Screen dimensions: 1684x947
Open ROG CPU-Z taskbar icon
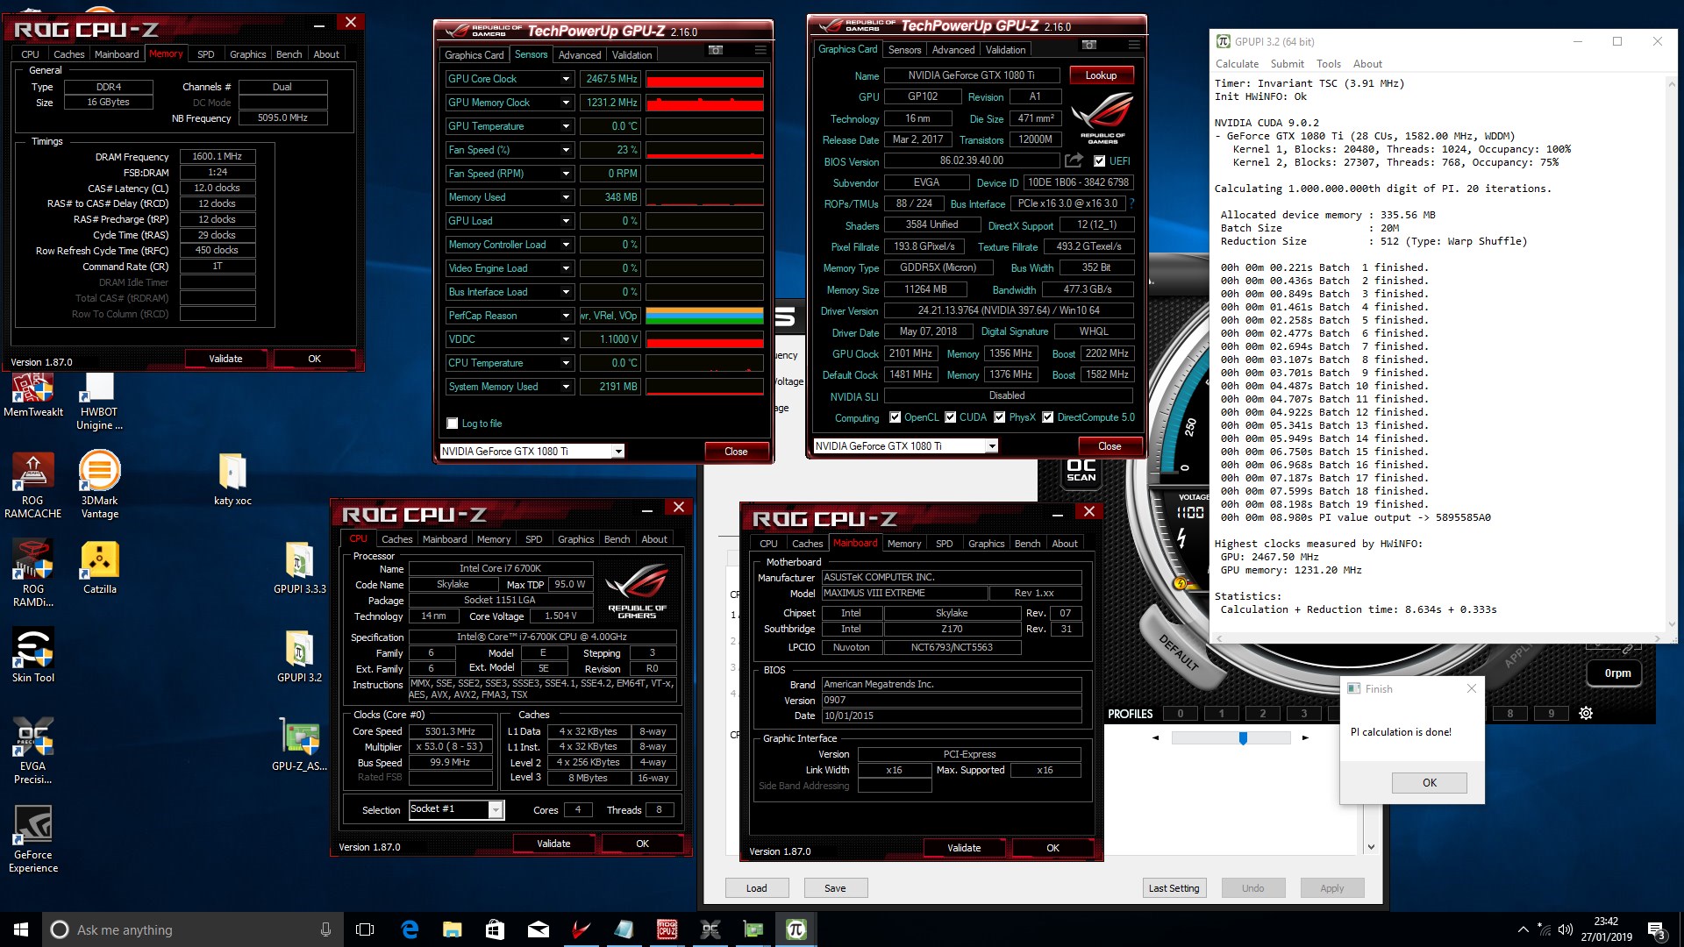(667, 929)
